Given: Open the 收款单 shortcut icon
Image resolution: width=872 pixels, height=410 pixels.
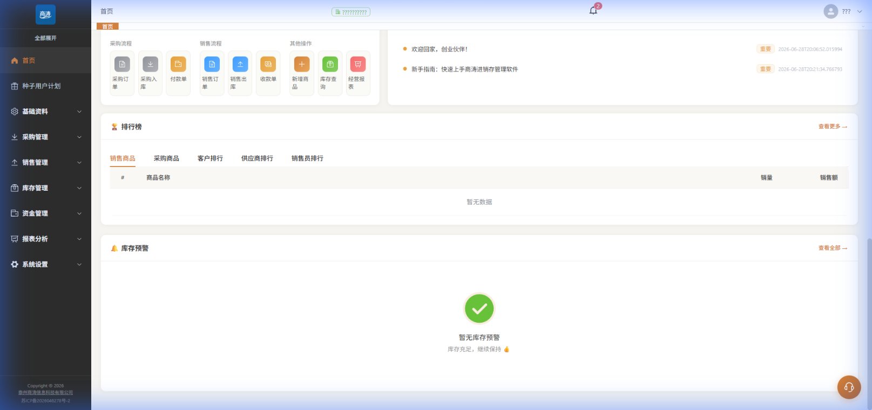Looking at the screenshot, I should (x=268, y=64).
